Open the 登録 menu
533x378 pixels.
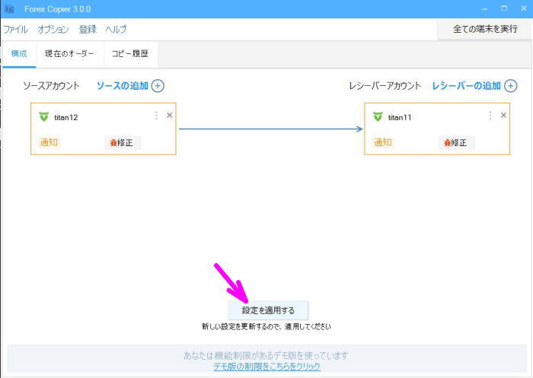pos(88,29)
